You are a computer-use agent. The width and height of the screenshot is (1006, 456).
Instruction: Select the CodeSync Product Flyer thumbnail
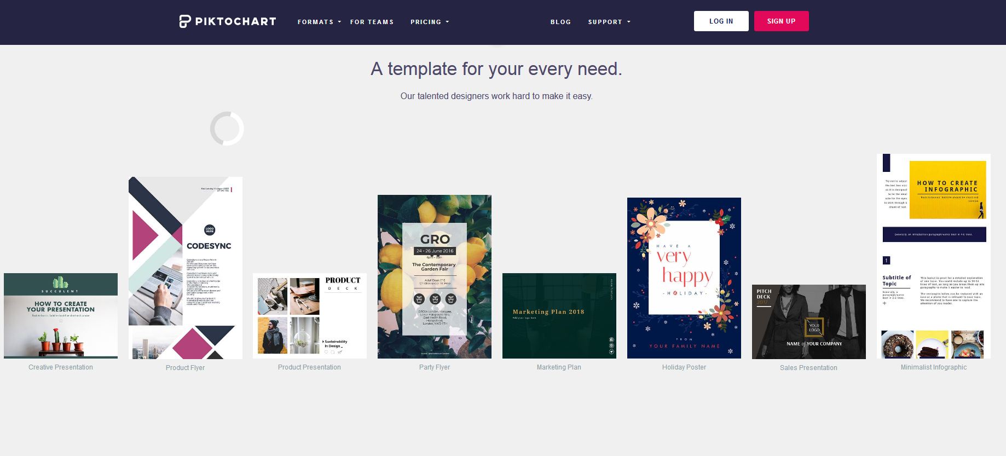186,268
